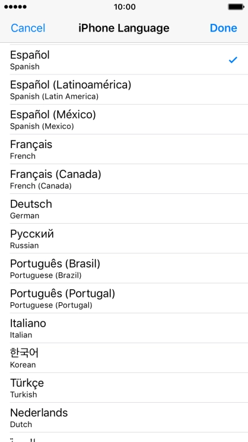Tap Done to confirm language
This screenshot has height=442, width=248.
223,28
